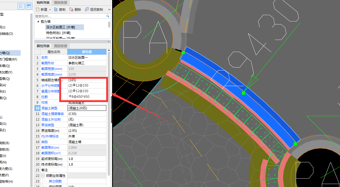The image size is (340, 187).
Task: Click the 备注 empty value cell
Action: coord(87,170)
